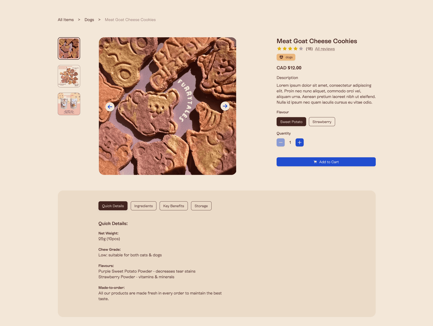The image size is (433, 326).
Task: Increase quantity with plus button
Action: tap(300, 143)
